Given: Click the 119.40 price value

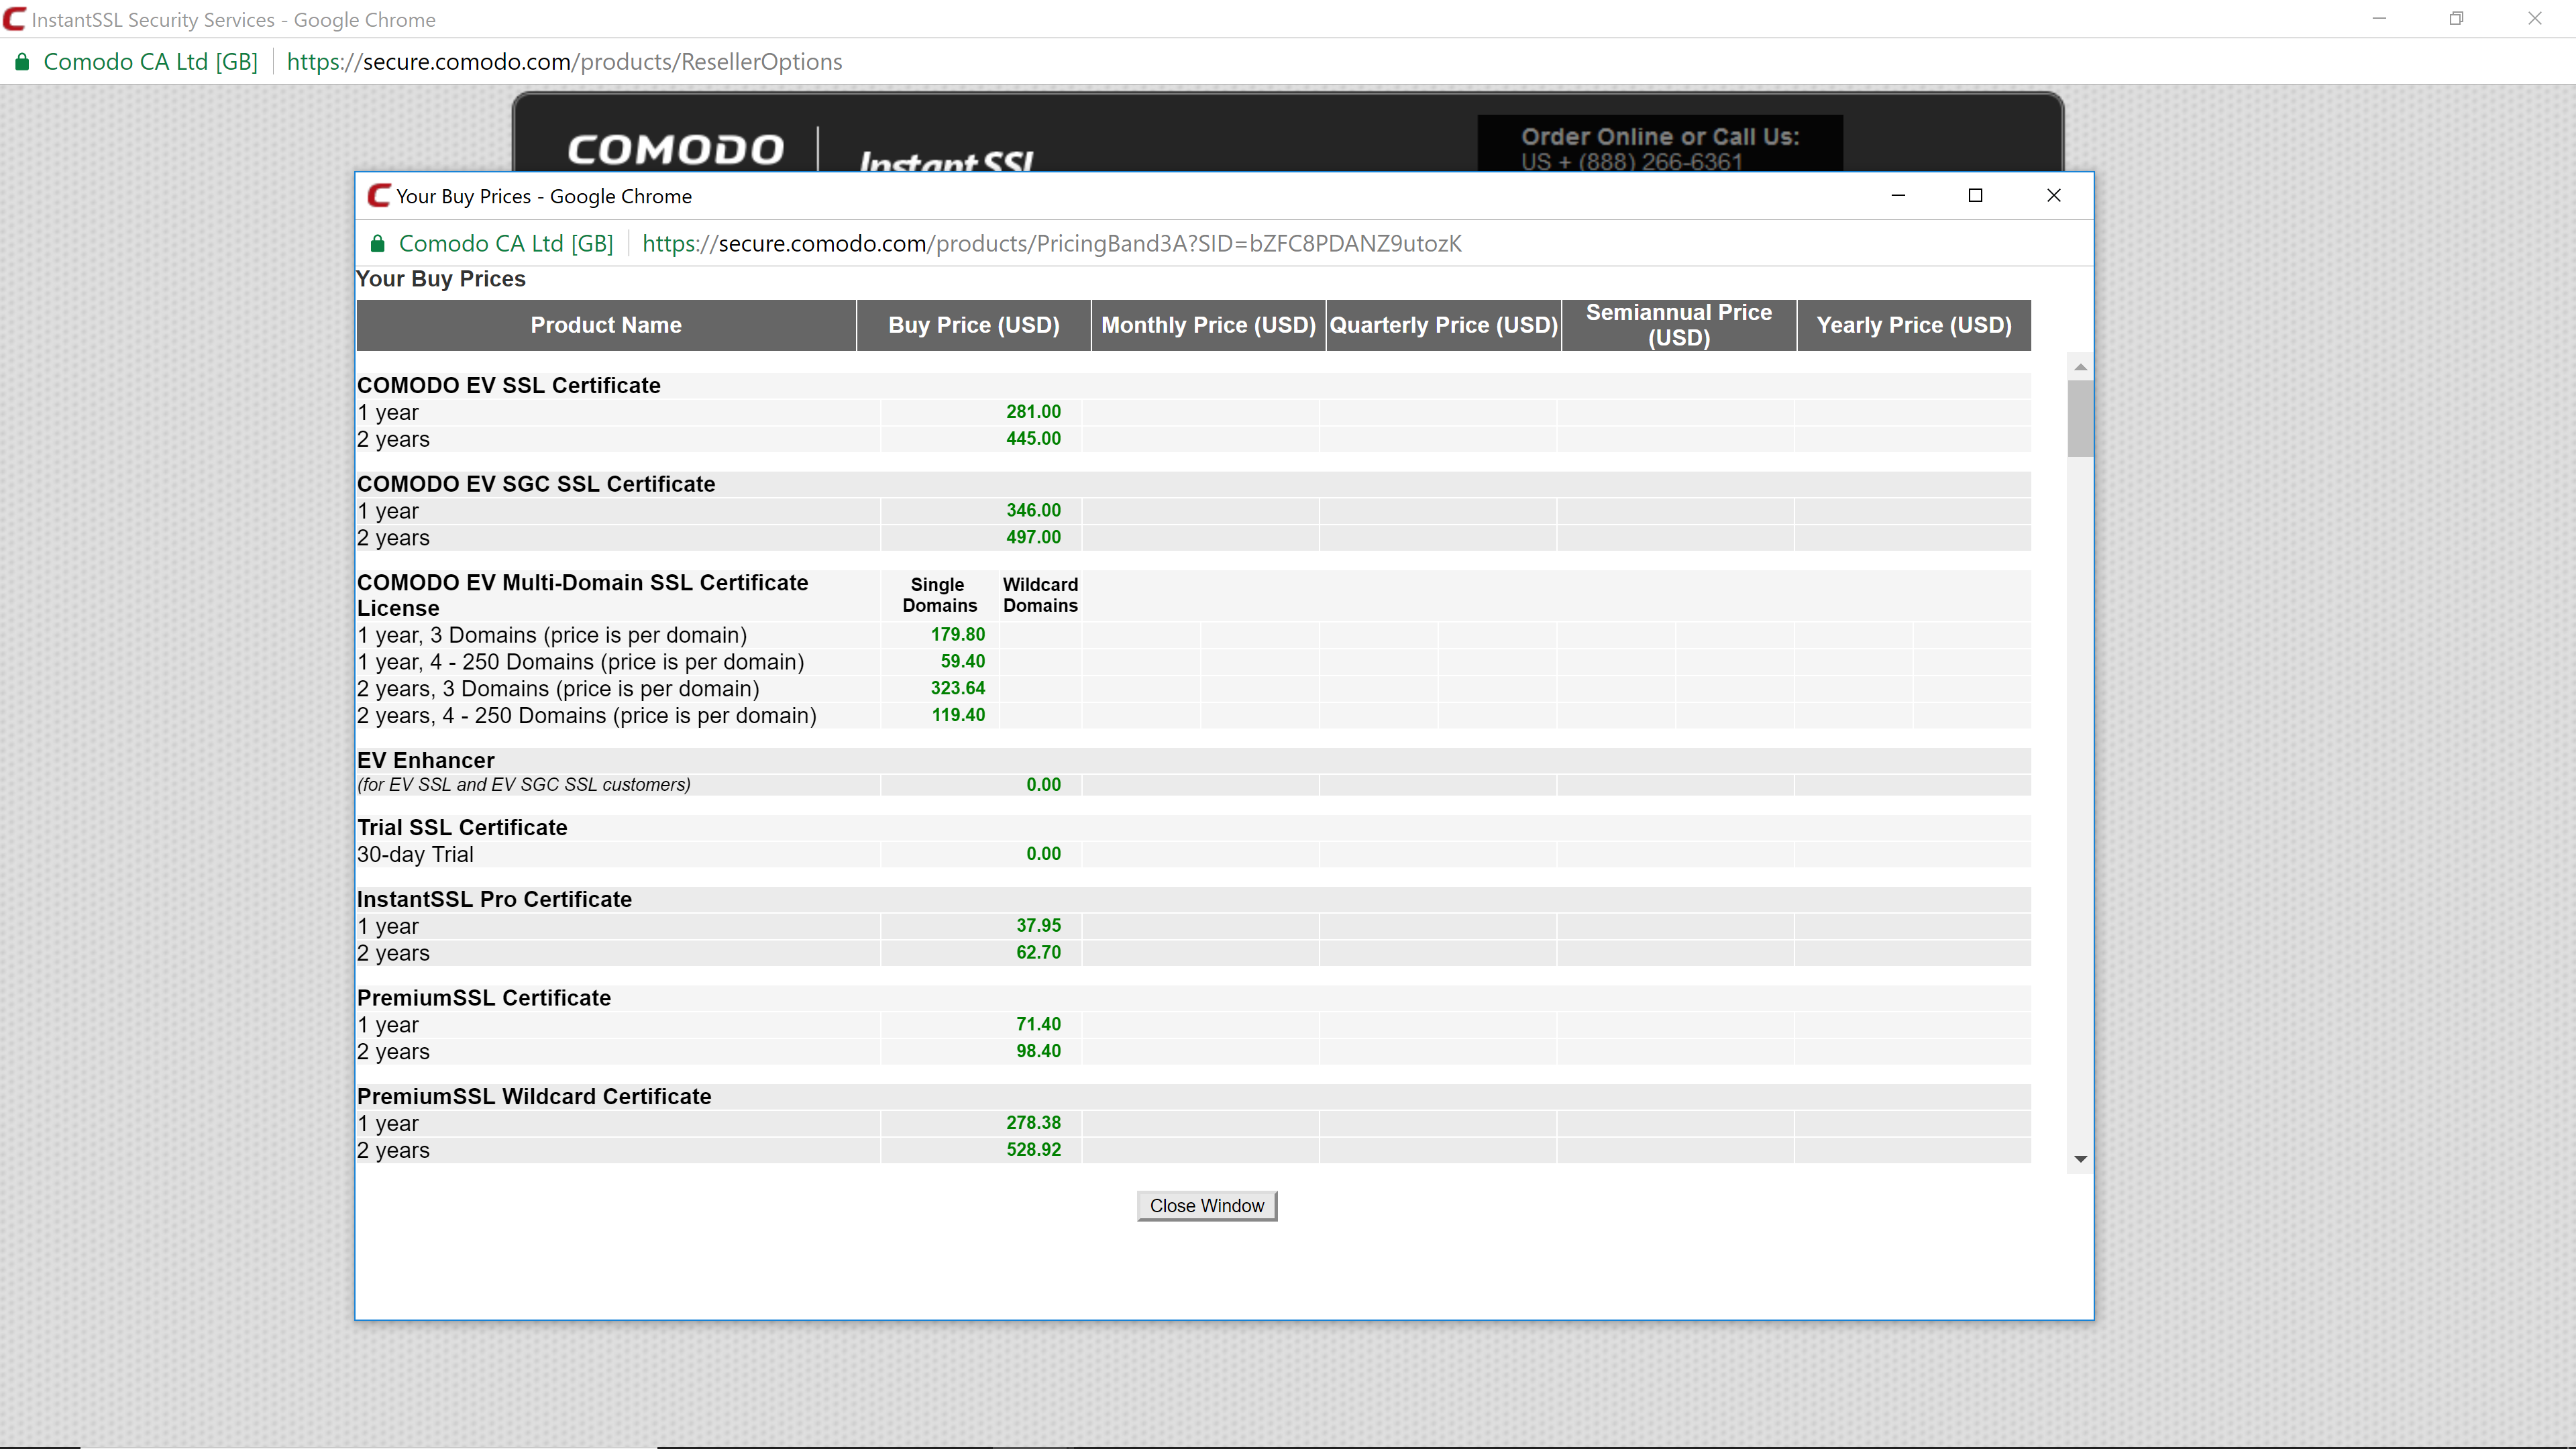Looking at the screenshot, I should (x=958, y=716).
